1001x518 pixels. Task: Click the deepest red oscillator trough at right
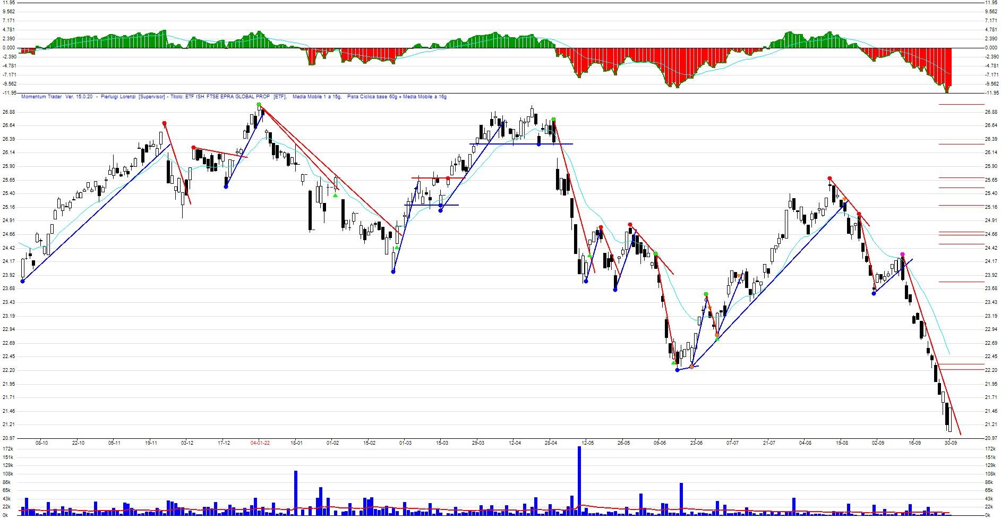[946, 89]
